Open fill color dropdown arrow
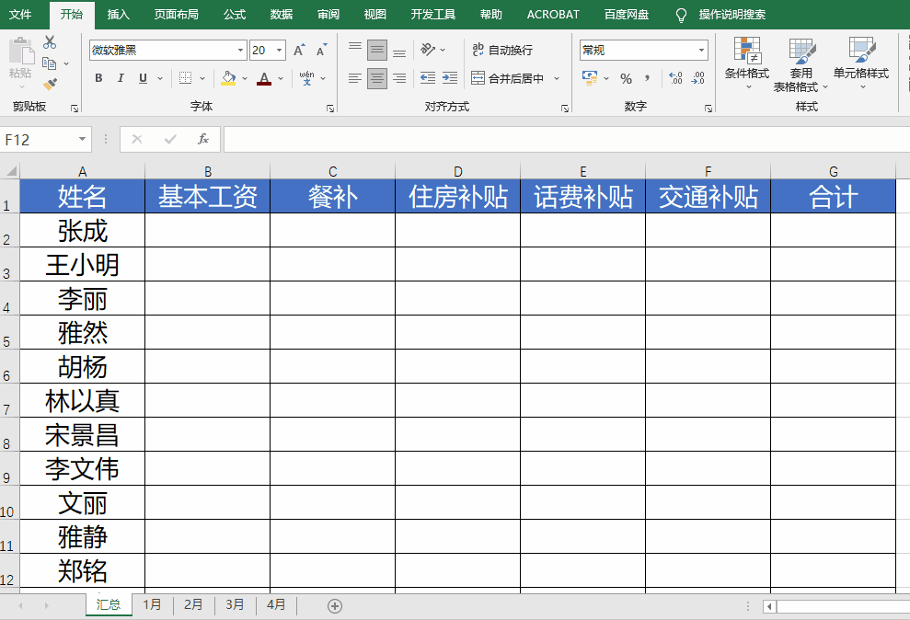Screen dimensions: 910x620 tap(245, 78)
